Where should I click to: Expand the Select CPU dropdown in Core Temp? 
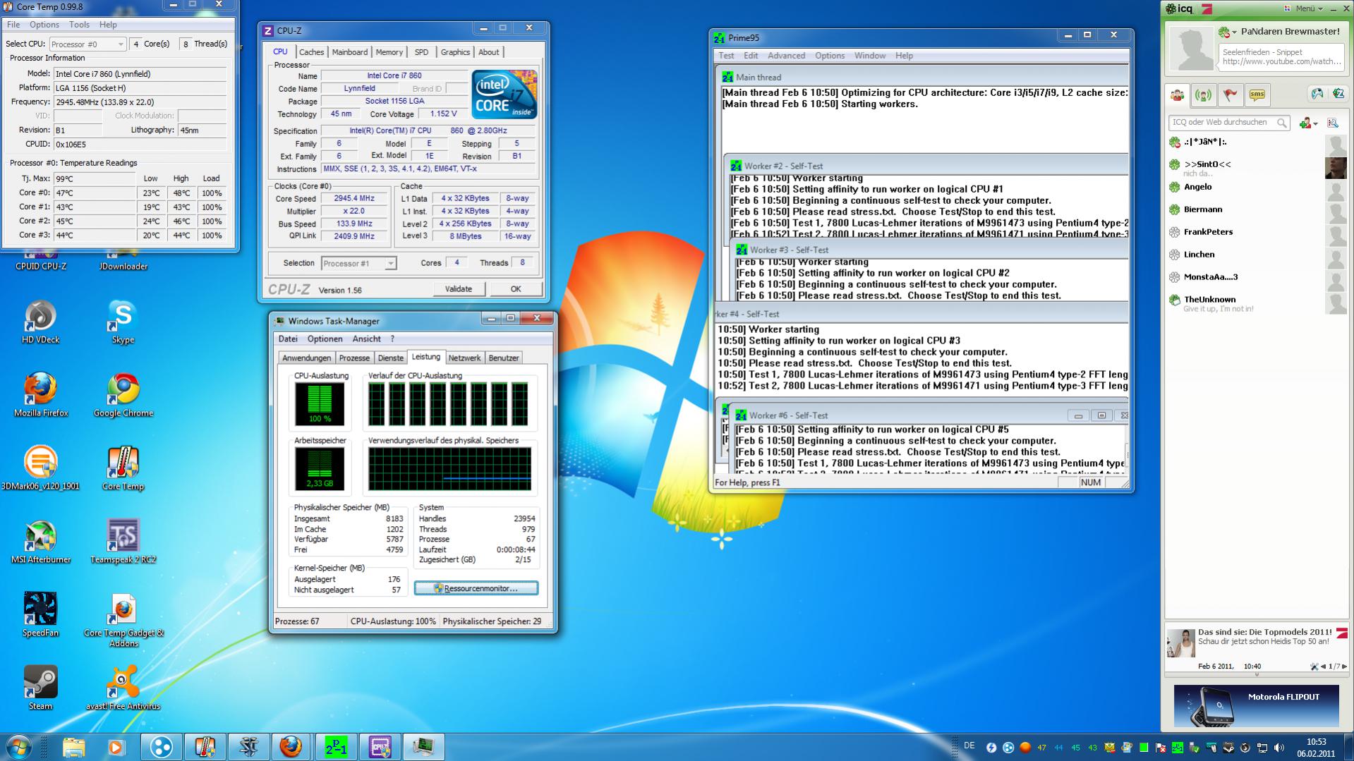click(87, 44)
